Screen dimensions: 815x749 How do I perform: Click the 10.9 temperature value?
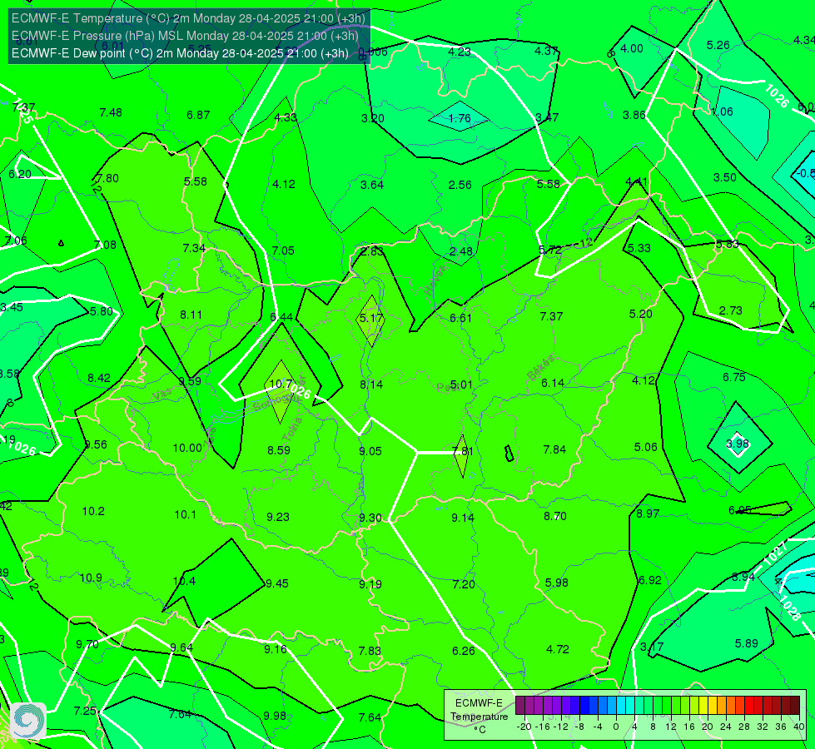point(91,578)
